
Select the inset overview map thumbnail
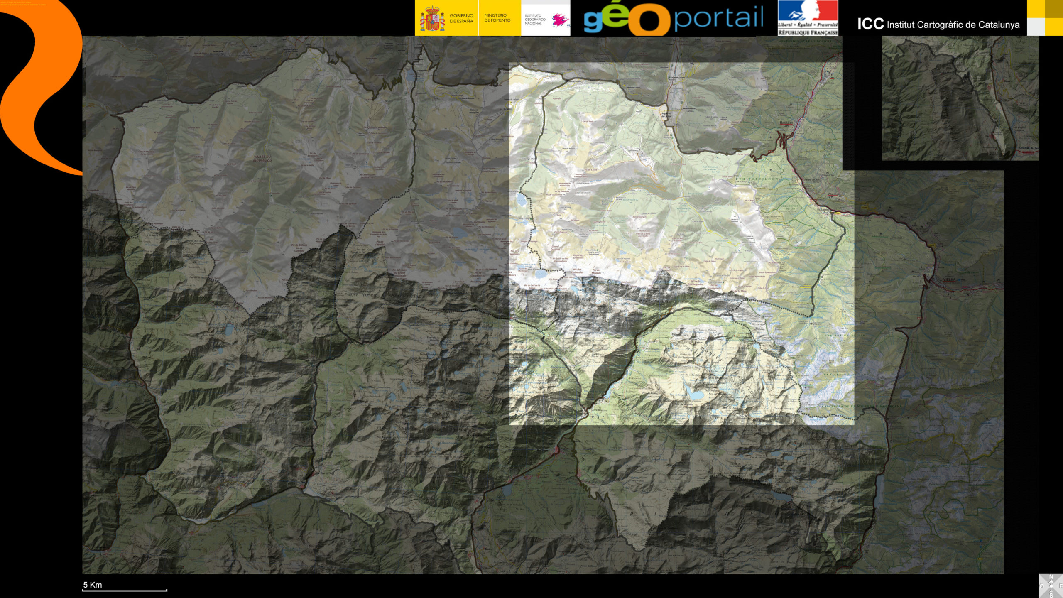coord(960,98)
